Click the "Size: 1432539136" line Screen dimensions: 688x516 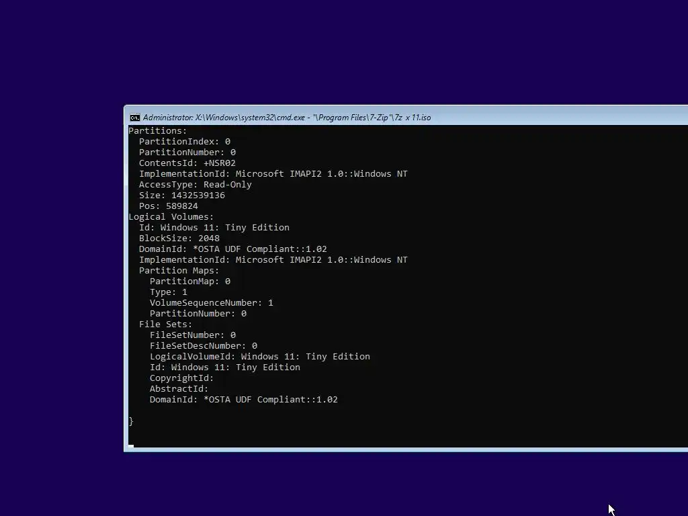(x=182, y=196)
